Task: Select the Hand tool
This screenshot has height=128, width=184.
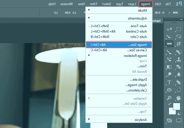Action: (x=179, y=98)
